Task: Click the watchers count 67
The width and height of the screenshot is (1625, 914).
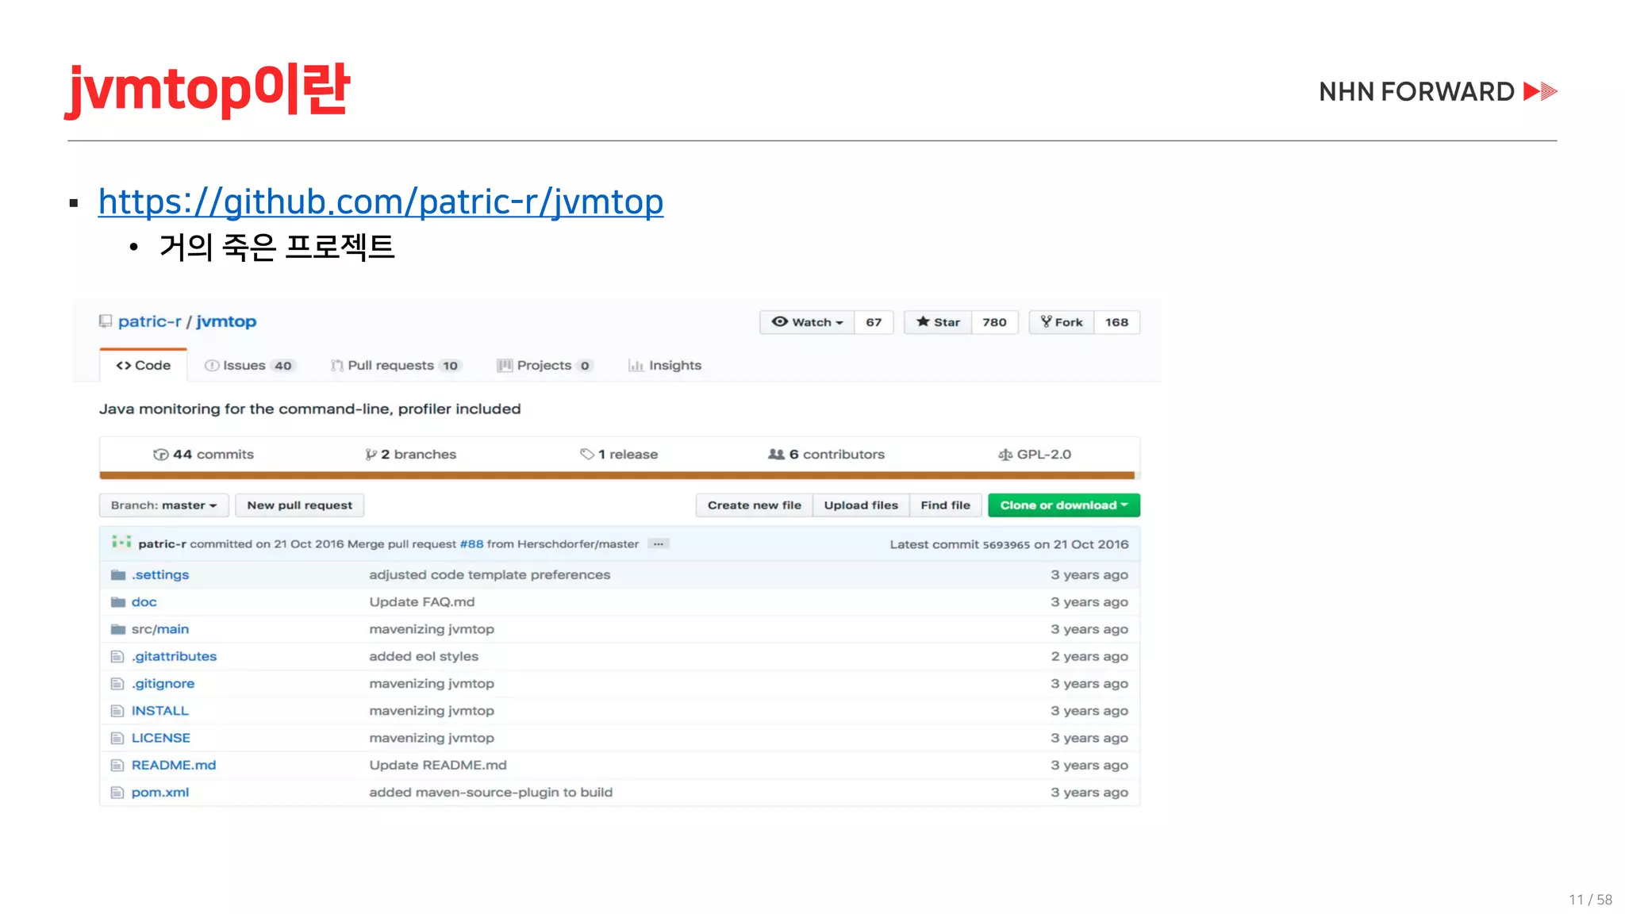Action: [x=874, y=322]
